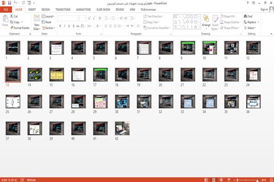Click the zoom out minus button
274x182 pixels.
point(234,180)
